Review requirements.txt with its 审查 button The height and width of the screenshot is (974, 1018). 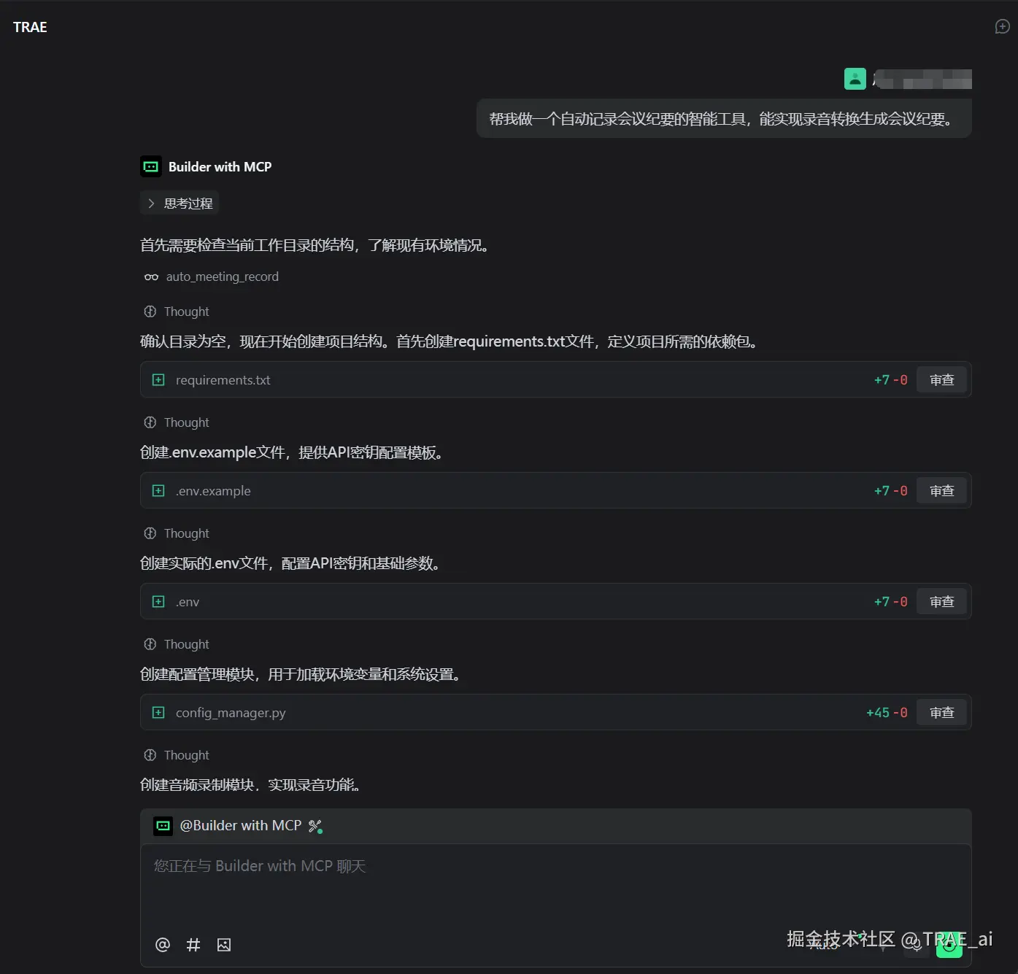point(941,380)
